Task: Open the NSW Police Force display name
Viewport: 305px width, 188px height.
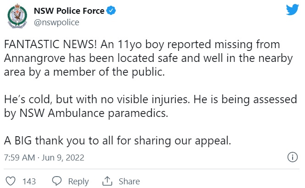Action: [x=69, y=10]
